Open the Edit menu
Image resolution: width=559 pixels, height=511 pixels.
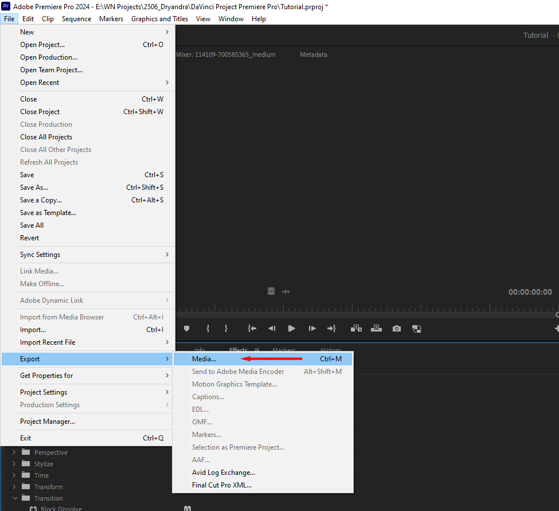28,19
